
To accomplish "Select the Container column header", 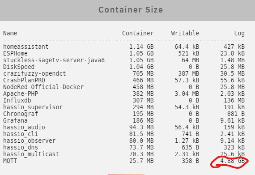I will tap(138, 33).
